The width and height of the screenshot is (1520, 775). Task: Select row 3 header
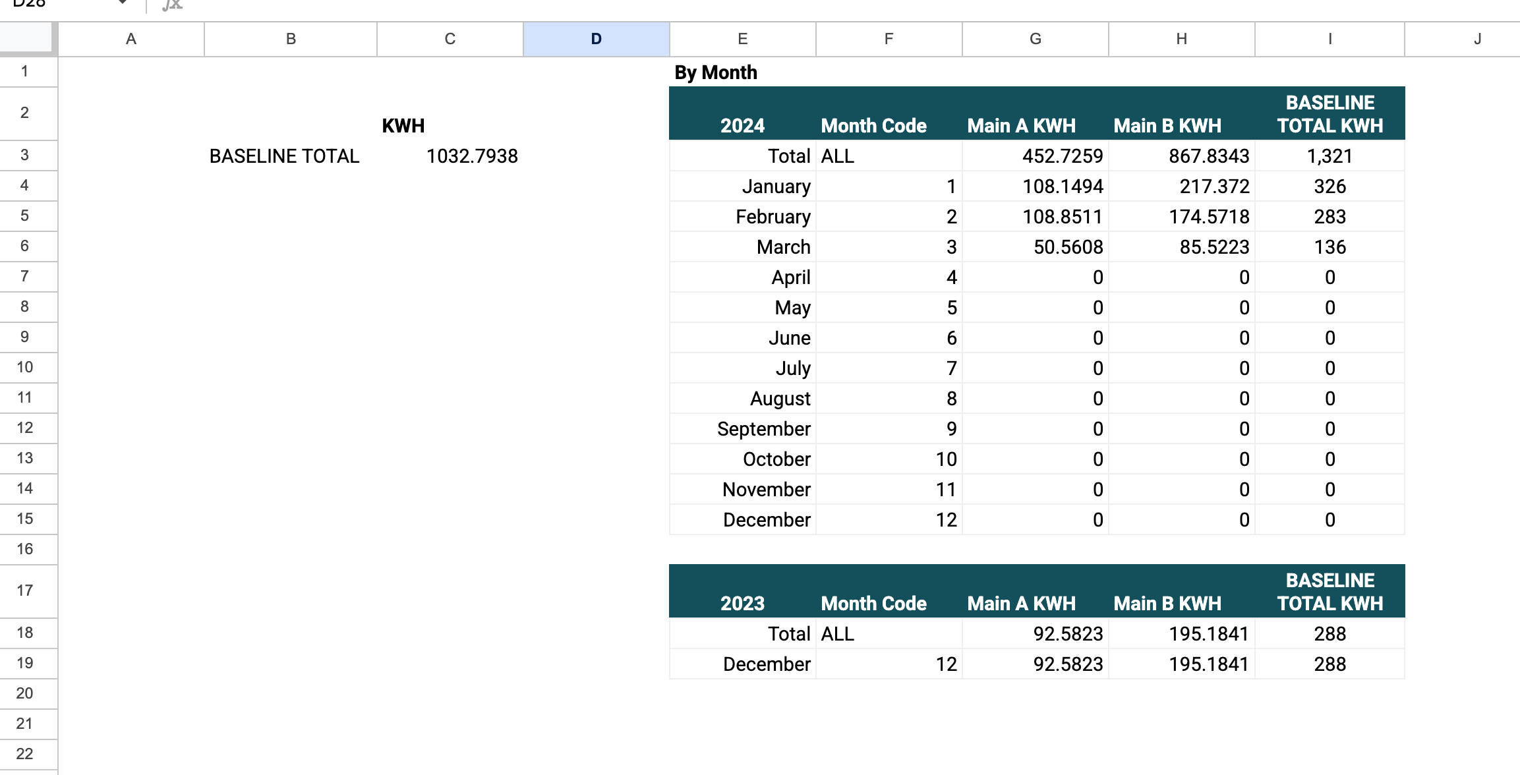pos(25,156)
